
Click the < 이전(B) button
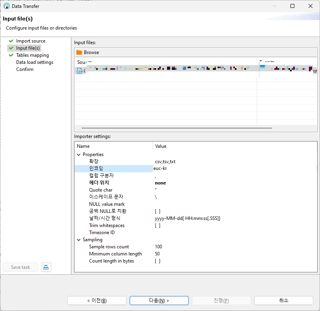pyautogui.click(x=97, y=300)
